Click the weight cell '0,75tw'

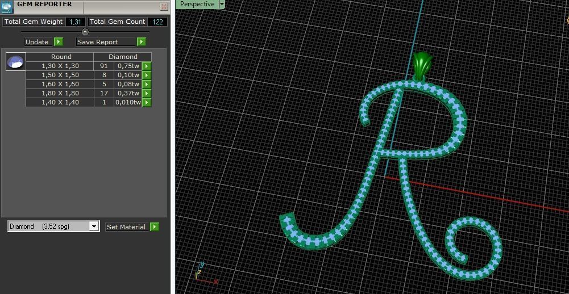tap(128, 66)
